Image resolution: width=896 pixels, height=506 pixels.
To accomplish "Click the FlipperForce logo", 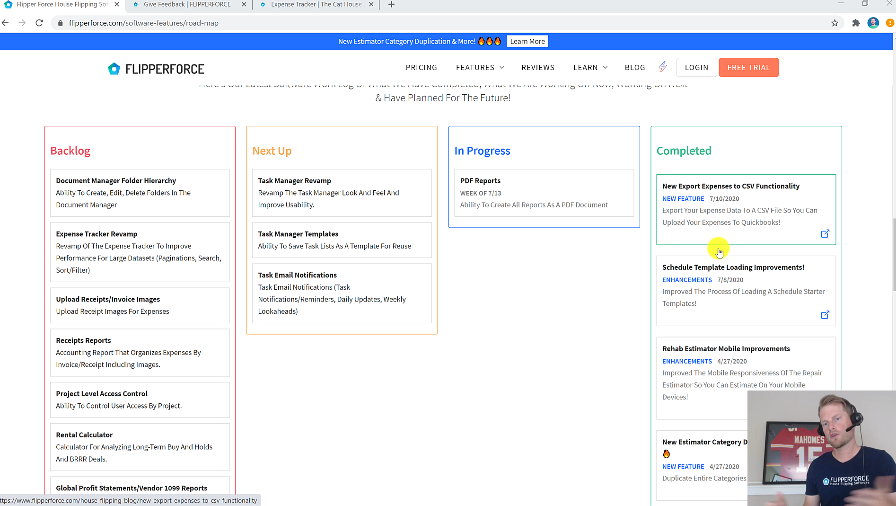I will click(156, 69).
